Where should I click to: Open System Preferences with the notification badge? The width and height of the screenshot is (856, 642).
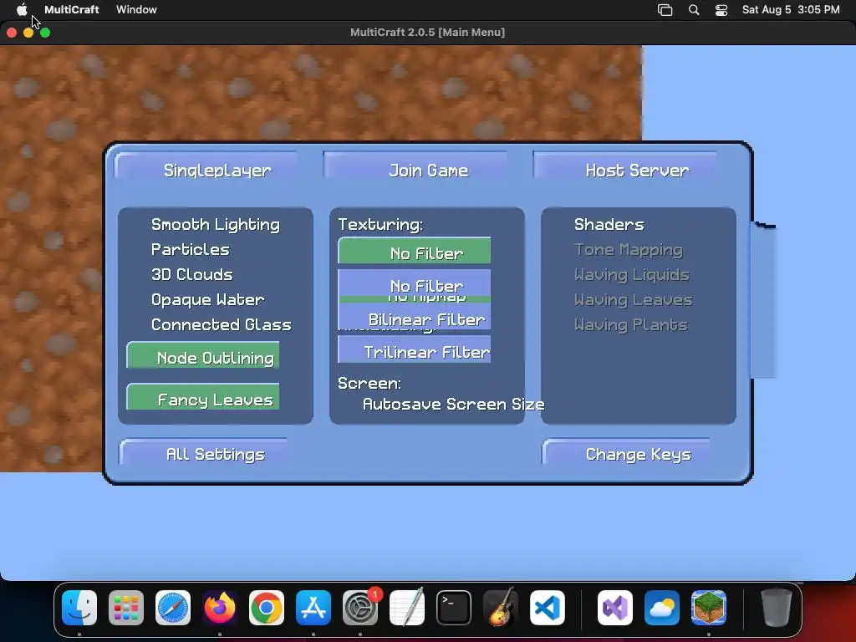(x=360, y=608)
